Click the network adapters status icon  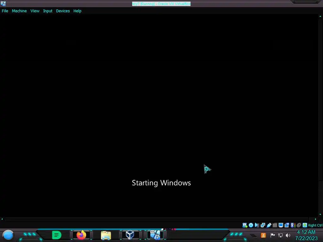[x=263, y=225]
